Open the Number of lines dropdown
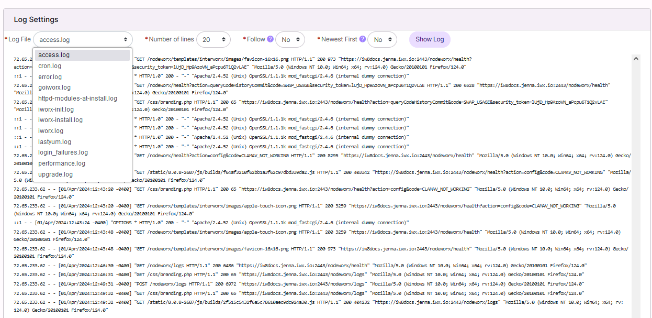 pyautogui.click(x=213, y=39)
